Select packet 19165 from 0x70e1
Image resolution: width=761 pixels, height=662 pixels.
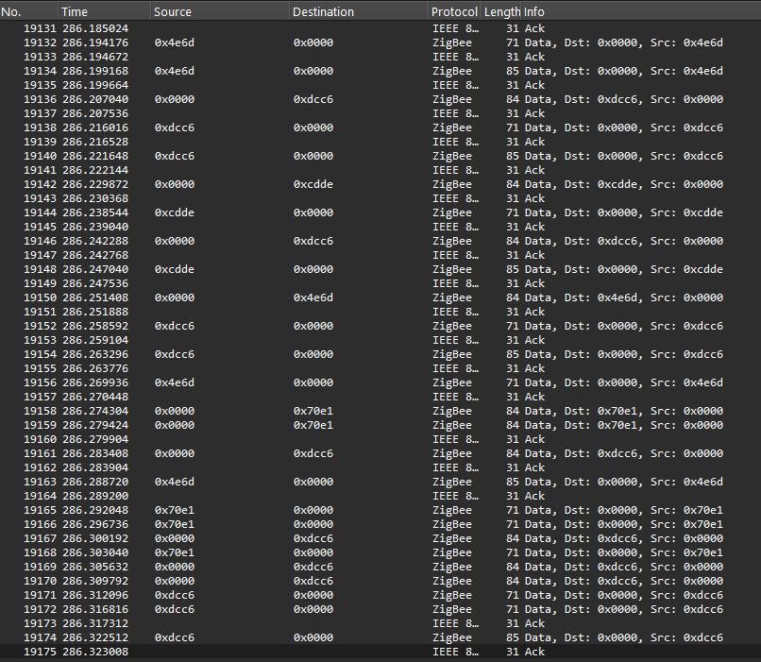[x=380, y=510]
